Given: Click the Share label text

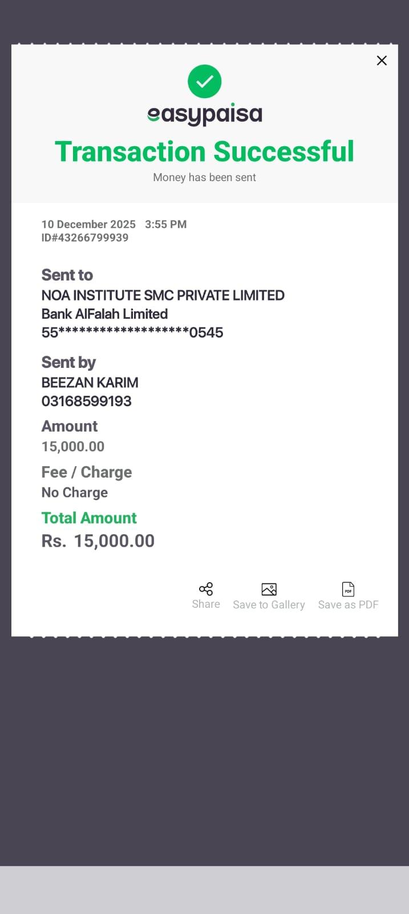Looking at the screenshot, I should [206, 604].
